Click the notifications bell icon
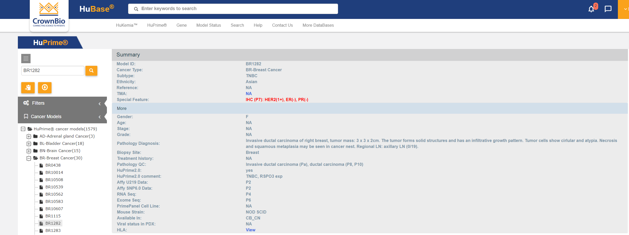This screenshot has width=629, height=235. pyautogui.click(x=591, y=9)
